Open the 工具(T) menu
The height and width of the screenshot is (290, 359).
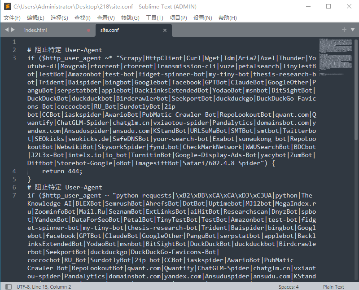point(154,18)
